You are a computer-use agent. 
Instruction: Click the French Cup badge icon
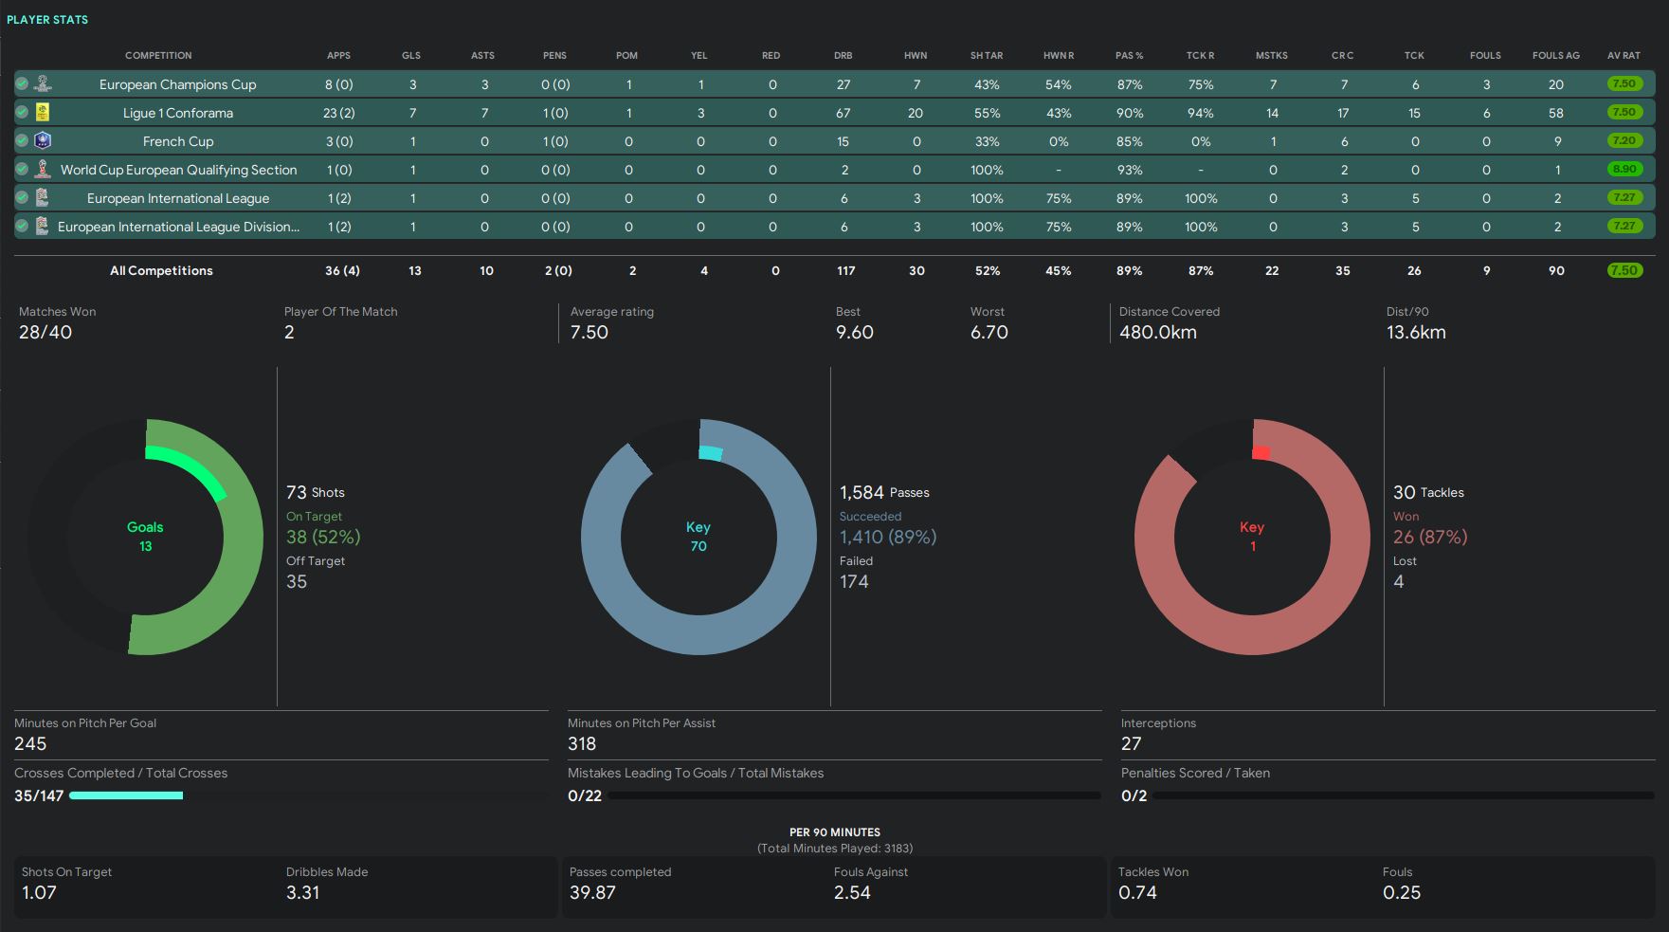point(43,141)
